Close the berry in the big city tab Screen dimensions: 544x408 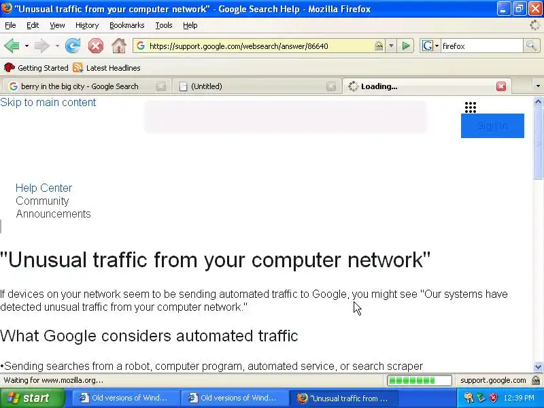(x=161, y=86)
